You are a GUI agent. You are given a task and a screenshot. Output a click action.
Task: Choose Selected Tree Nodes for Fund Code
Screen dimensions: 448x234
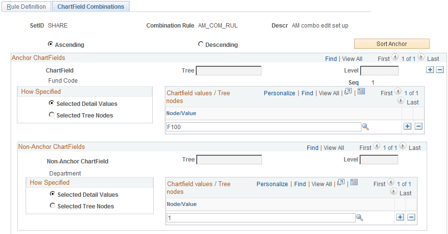51,115
